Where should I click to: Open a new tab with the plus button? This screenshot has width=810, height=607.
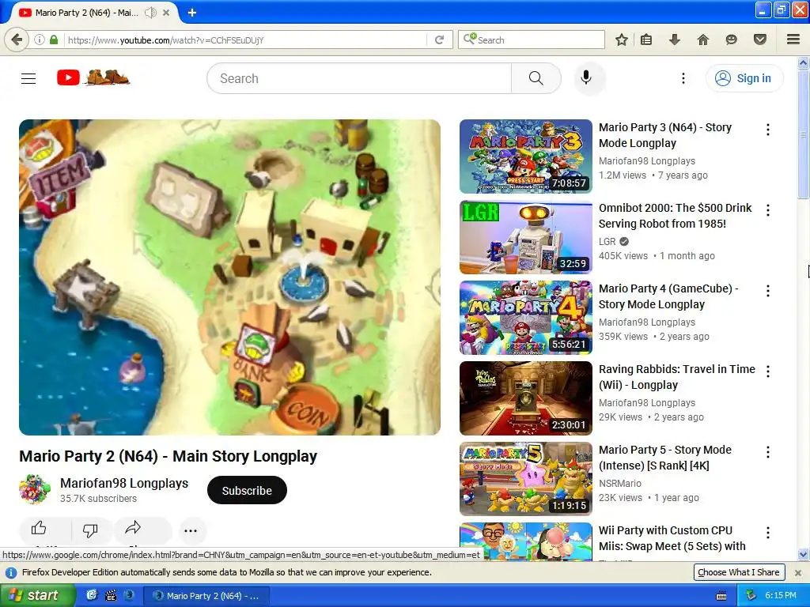coord(191,13)
